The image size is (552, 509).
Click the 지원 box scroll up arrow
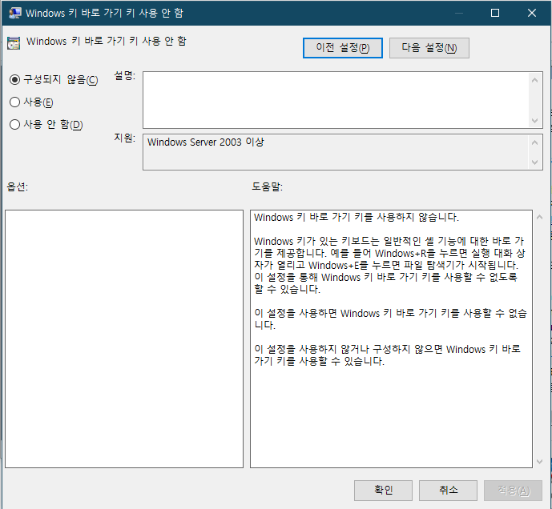pos(534,142)
